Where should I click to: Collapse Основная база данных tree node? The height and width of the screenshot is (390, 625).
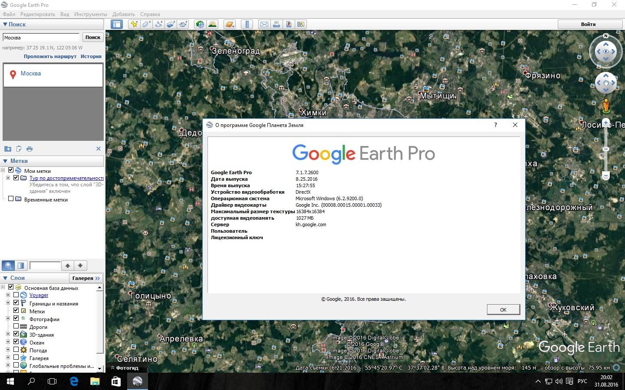coord(3,287)
